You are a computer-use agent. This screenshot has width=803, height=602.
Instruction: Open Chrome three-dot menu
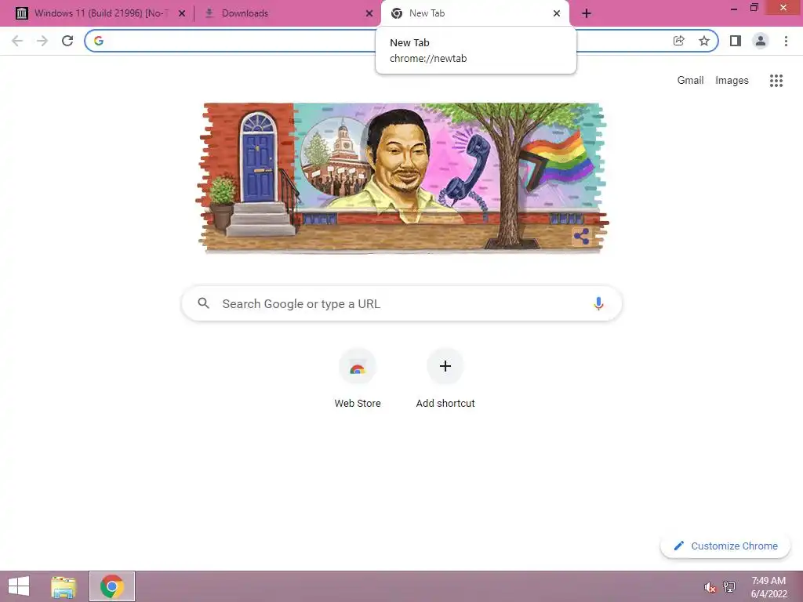click(x=786, y=41)
